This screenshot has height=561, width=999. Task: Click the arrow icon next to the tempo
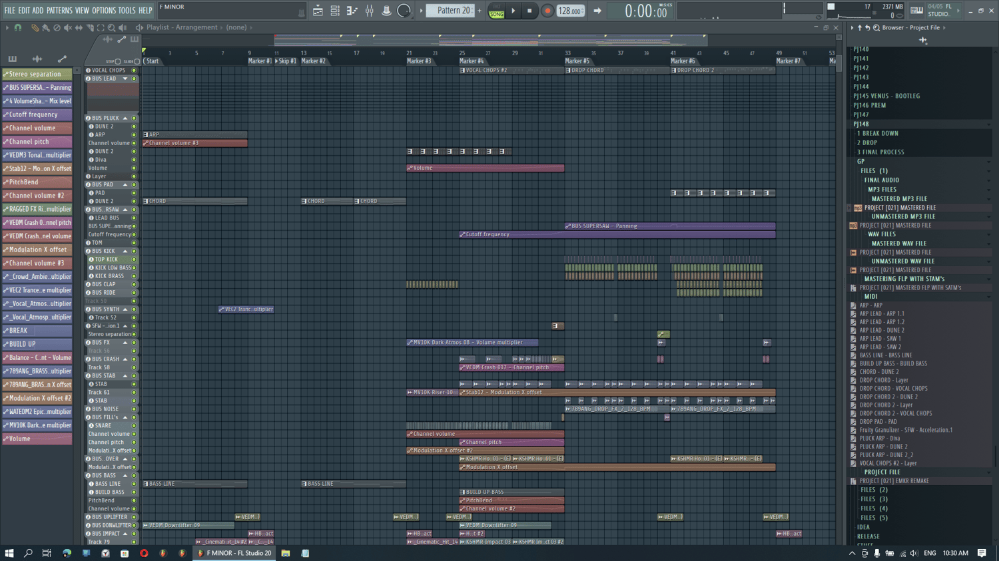[597, 11]
